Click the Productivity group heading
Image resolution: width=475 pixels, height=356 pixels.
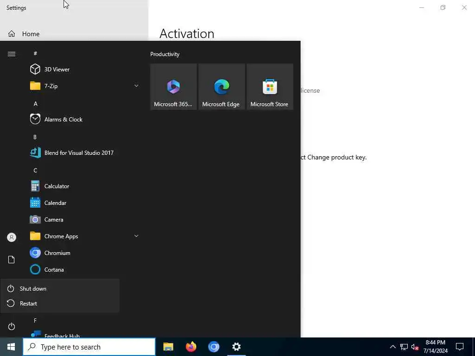165,54
